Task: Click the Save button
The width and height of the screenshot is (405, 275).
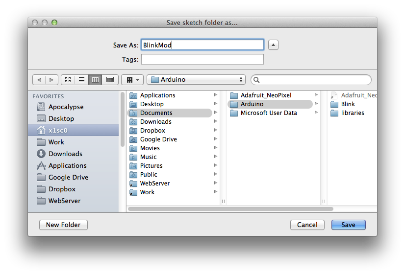Action: [348, 225]
